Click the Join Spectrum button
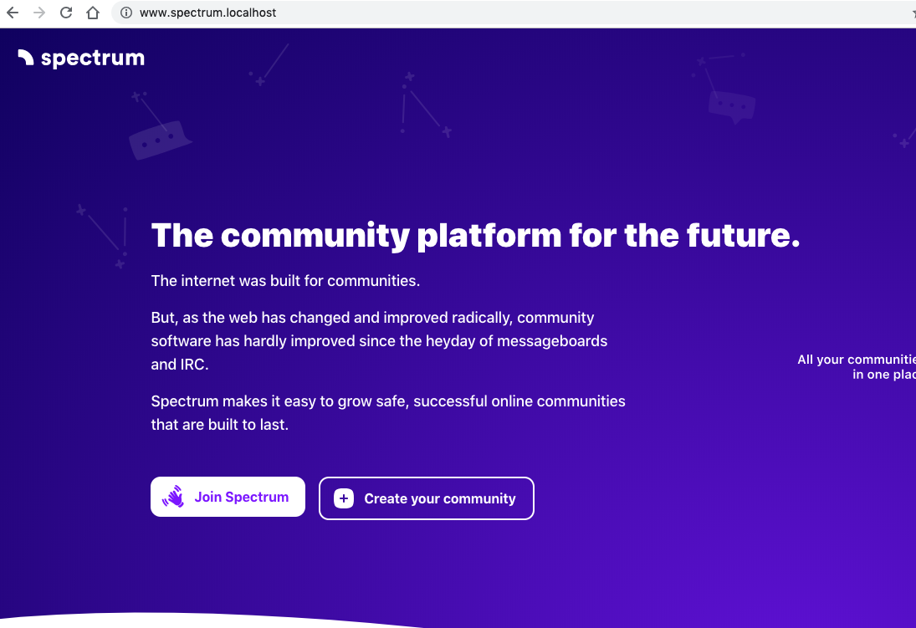The image size is (916, 628). (x=228, y=497)
